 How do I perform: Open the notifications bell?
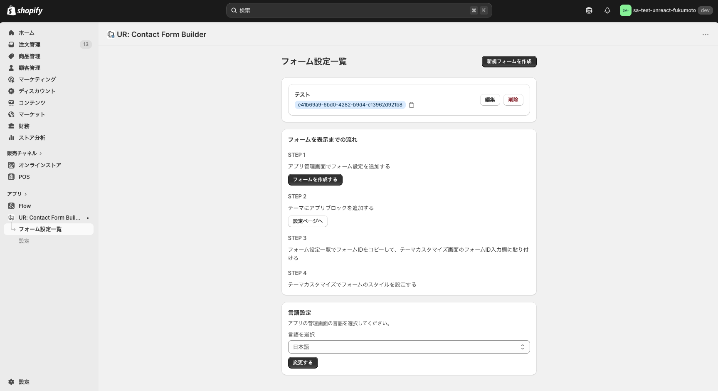pyautogui.click(x=607, y=10)
